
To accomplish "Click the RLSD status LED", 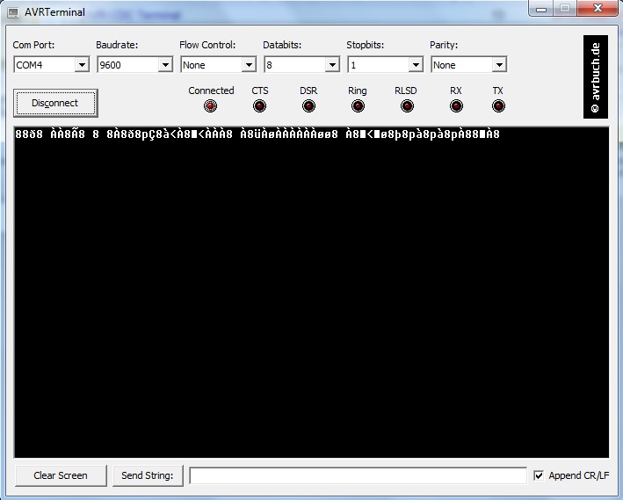I will click(x=407, y=105).
